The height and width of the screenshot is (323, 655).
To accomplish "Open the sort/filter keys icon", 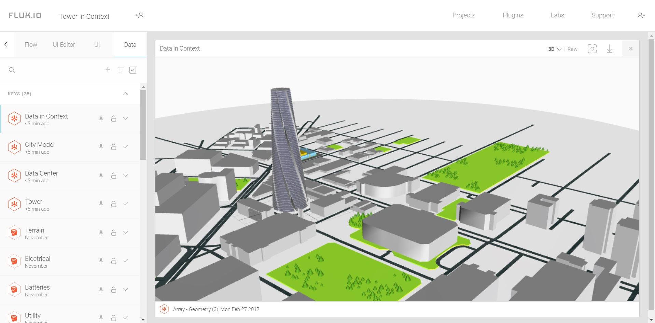I will [121, 70].
